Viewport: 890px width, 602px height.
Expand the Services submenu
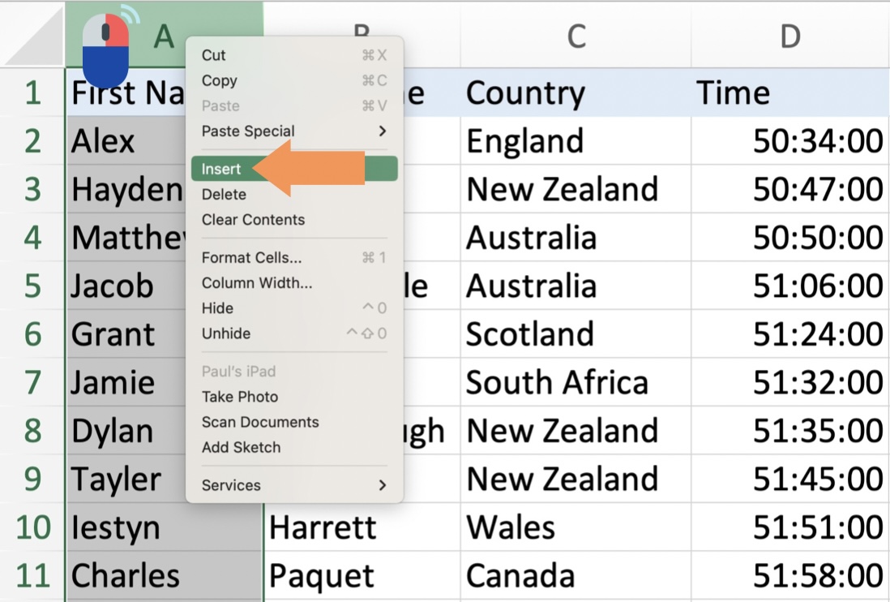pos(294,485)
